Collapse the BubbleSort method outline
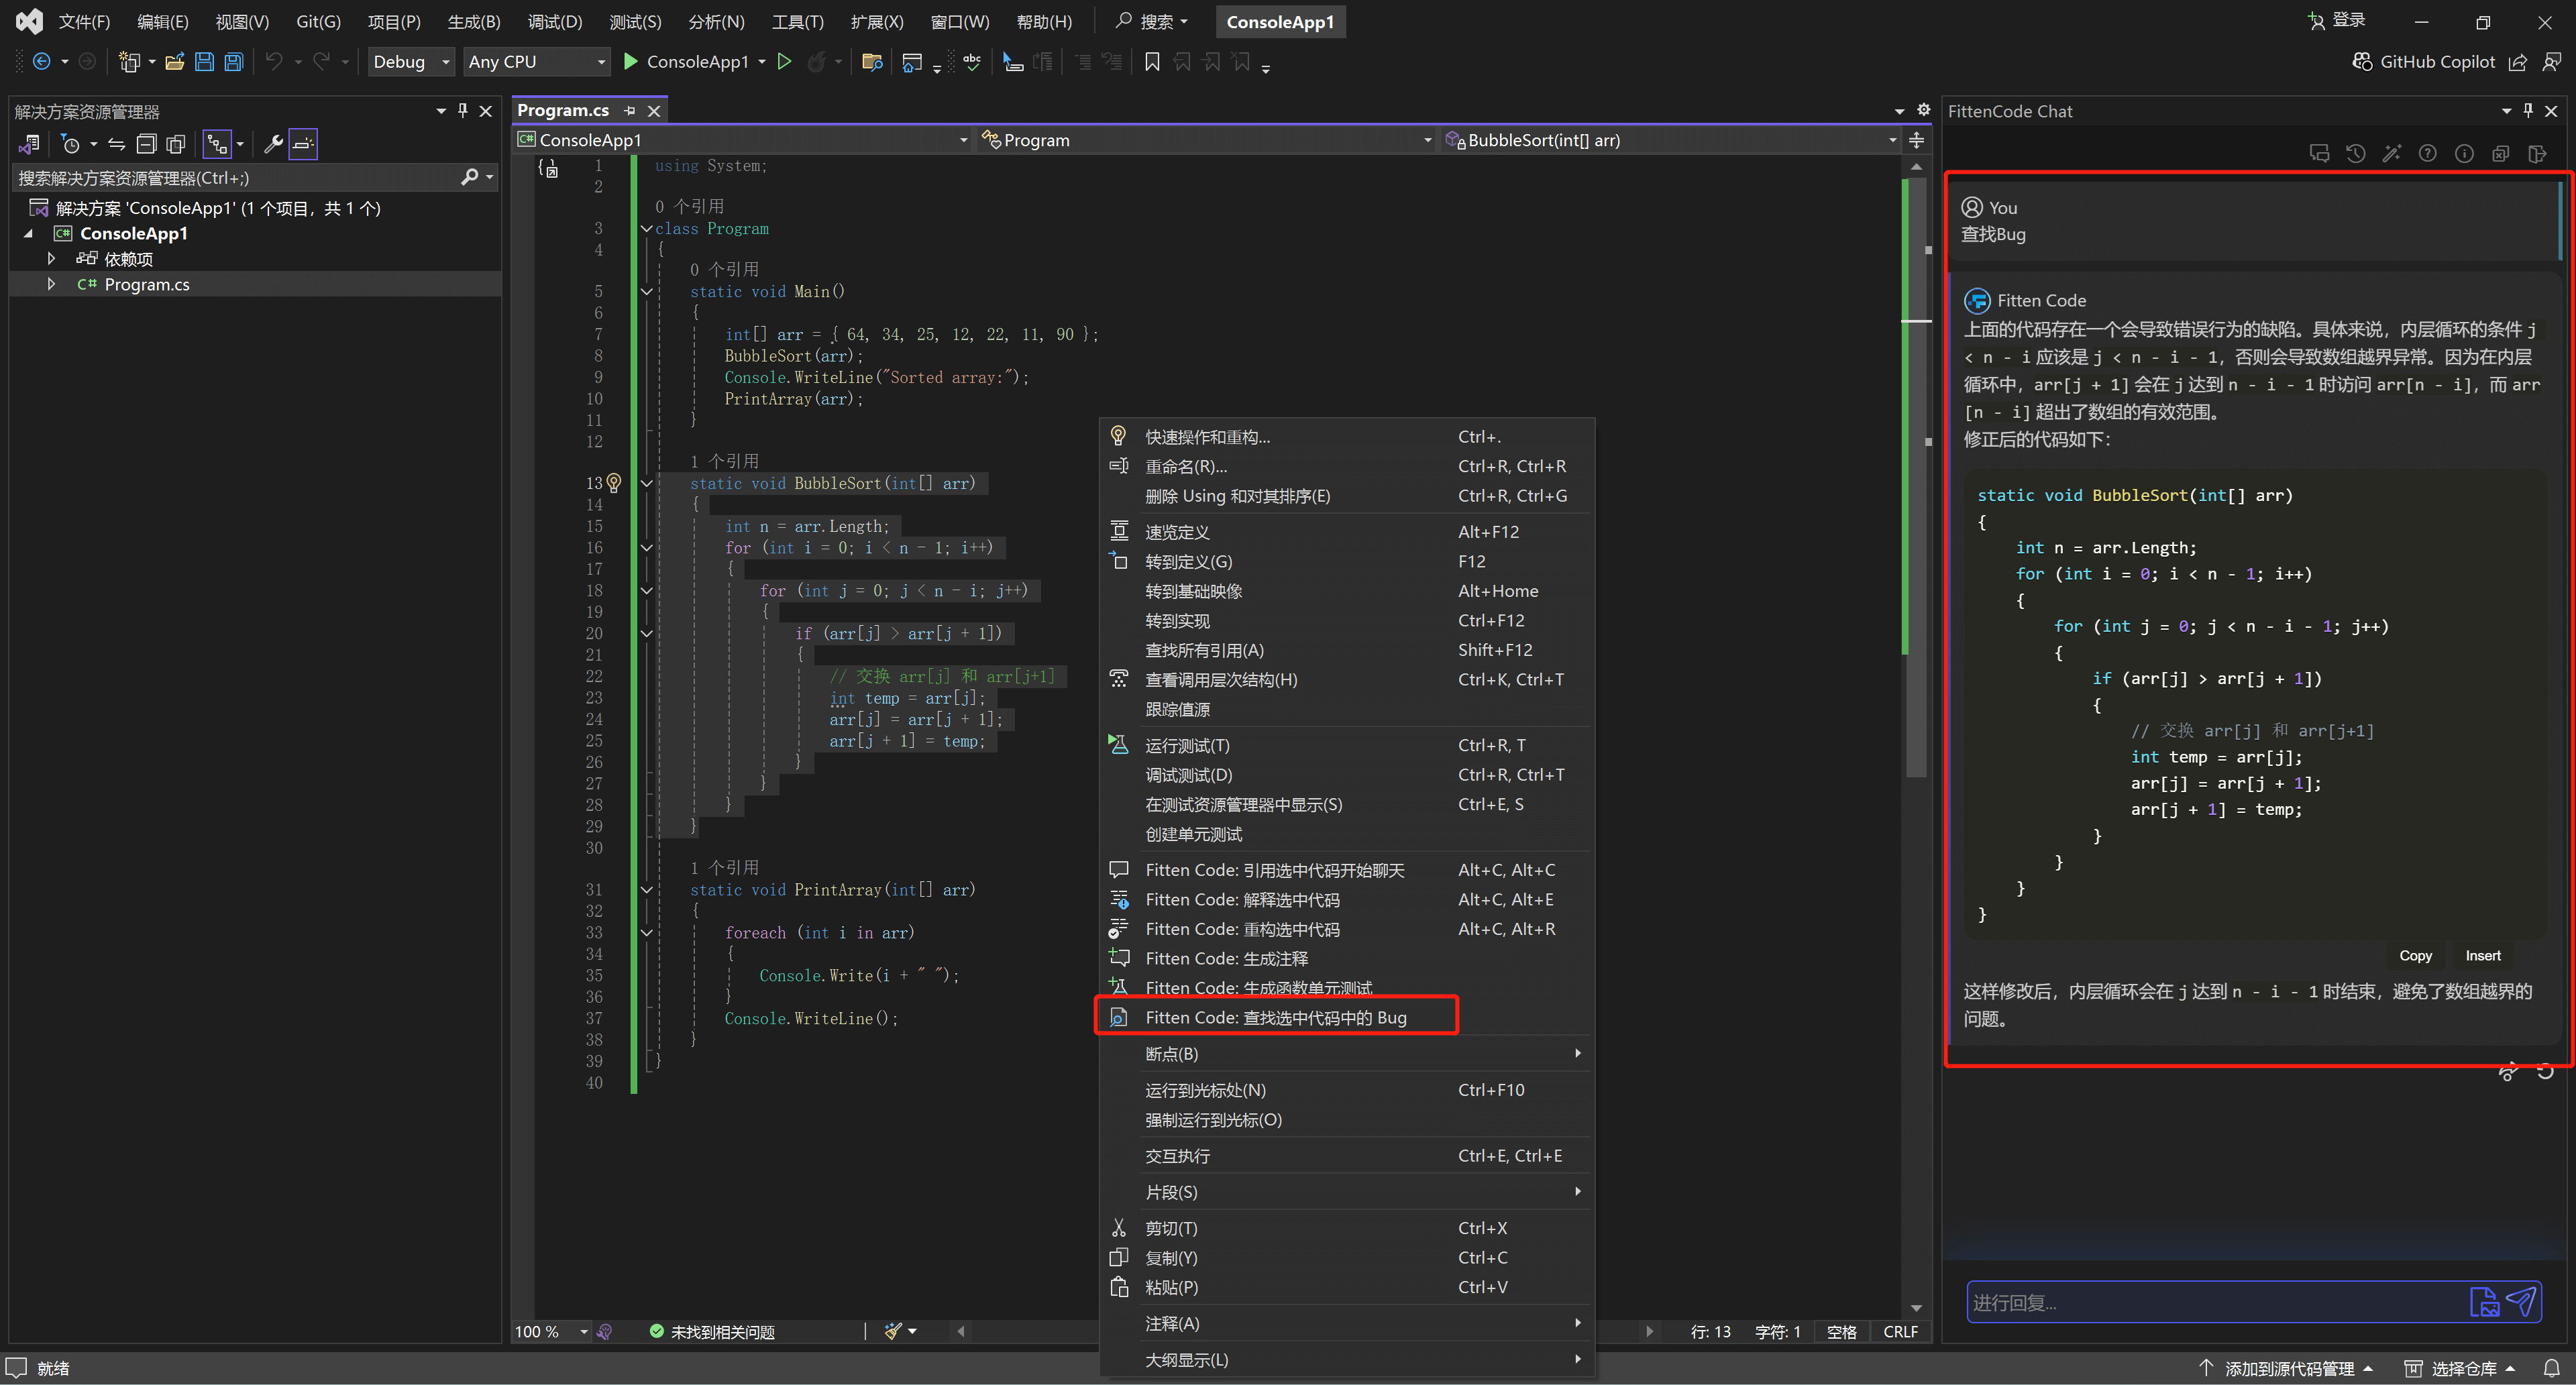This screenshot has height=1385, width=2576. [x=646, y=483]
